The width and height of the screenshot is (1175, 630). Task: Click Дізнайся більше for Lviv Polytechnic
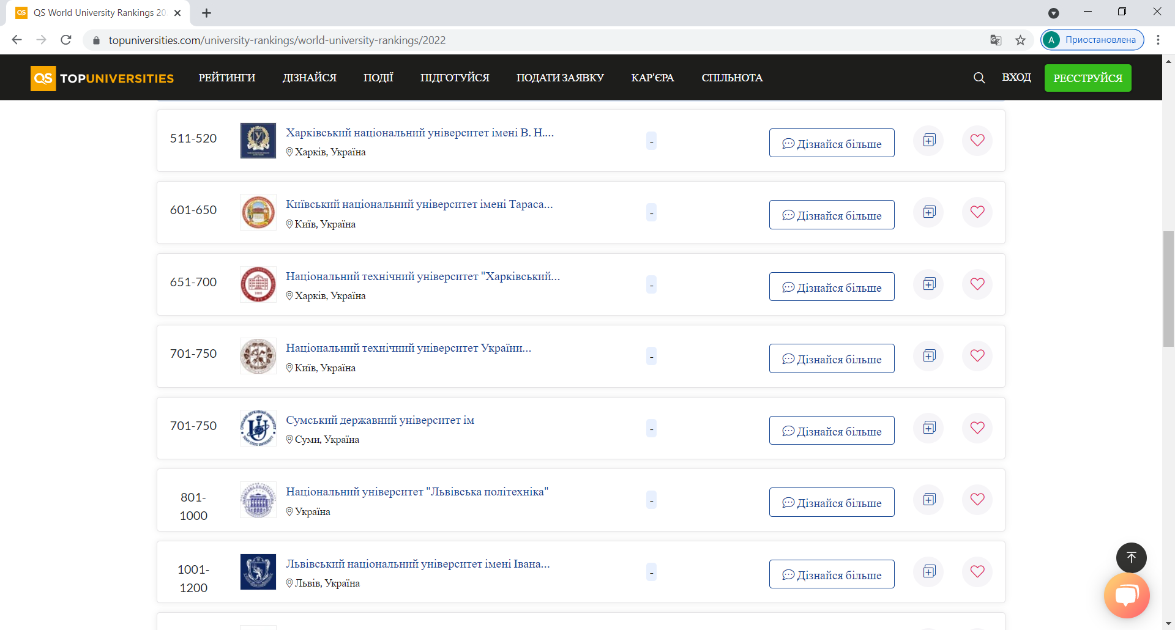click(x=832, y=502)
